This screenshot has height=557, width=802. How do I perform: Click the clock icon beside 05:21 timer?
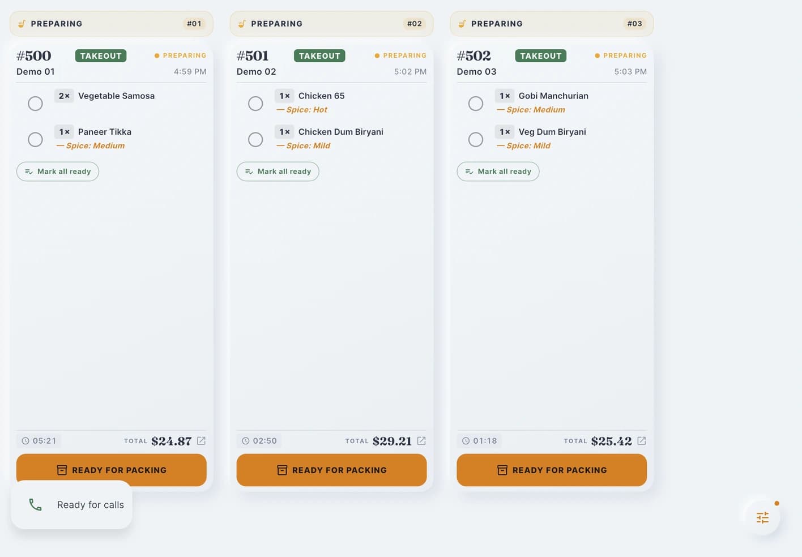[25, 441]
